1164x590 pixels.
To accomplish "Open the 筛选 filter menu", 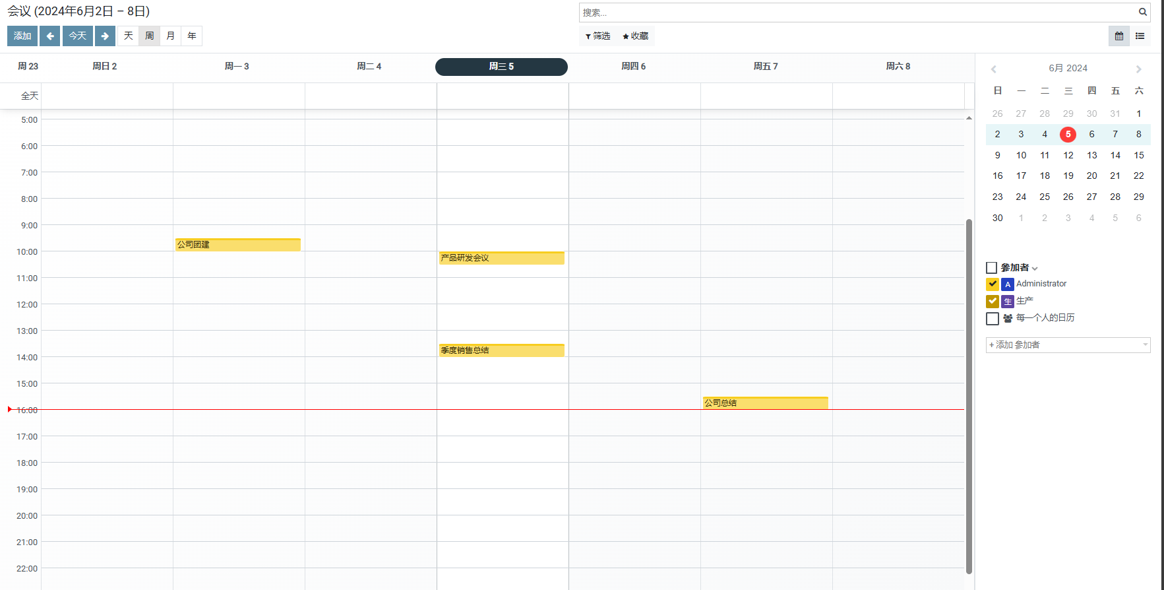I will pos(598,36).
